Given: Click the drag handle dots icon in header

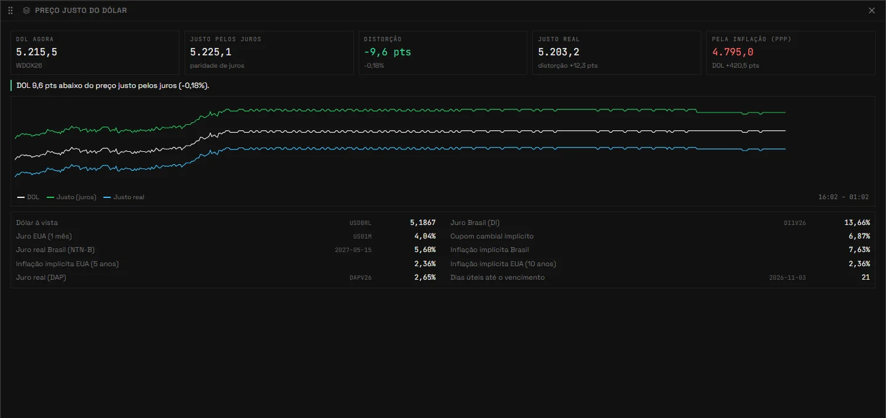Looking at the screenshot, I should (x=10, y=10).
